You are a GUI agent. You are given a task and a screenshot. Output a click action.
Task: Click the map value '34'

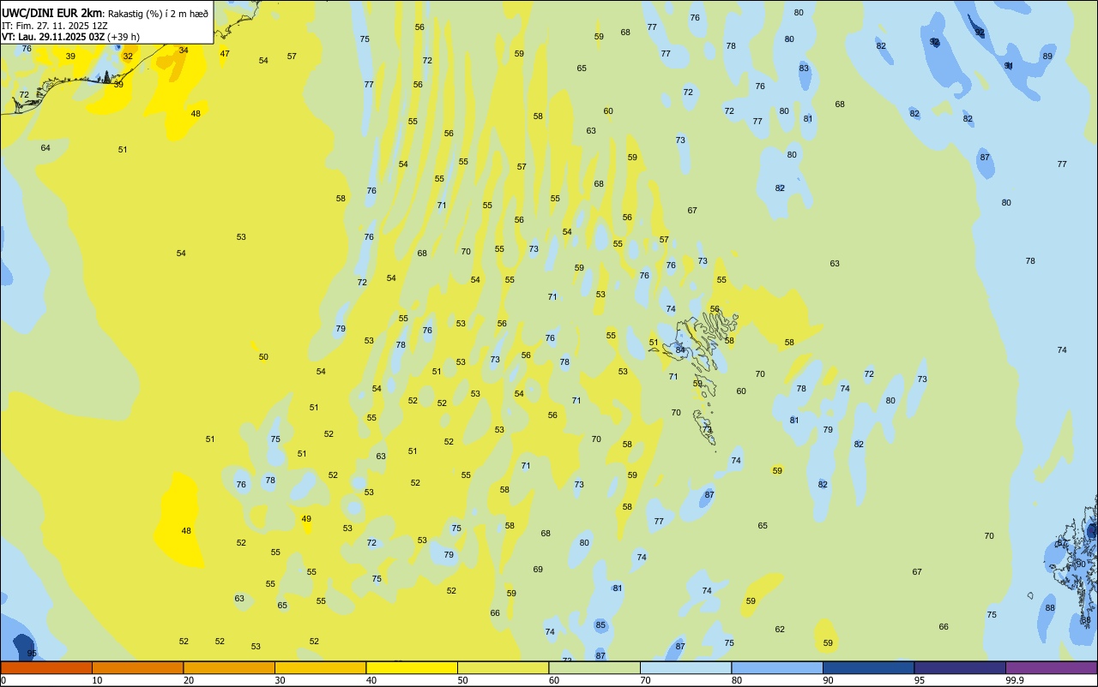184,51
